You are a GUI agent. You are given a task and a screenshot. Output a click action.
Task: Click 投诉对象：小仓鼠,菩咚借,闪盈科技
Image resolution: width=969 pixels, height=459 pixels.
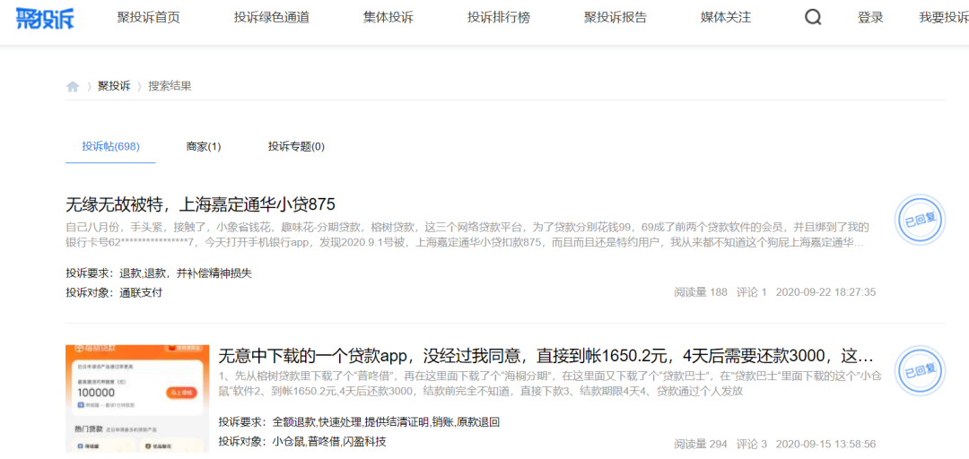click(x=302, y=441)
